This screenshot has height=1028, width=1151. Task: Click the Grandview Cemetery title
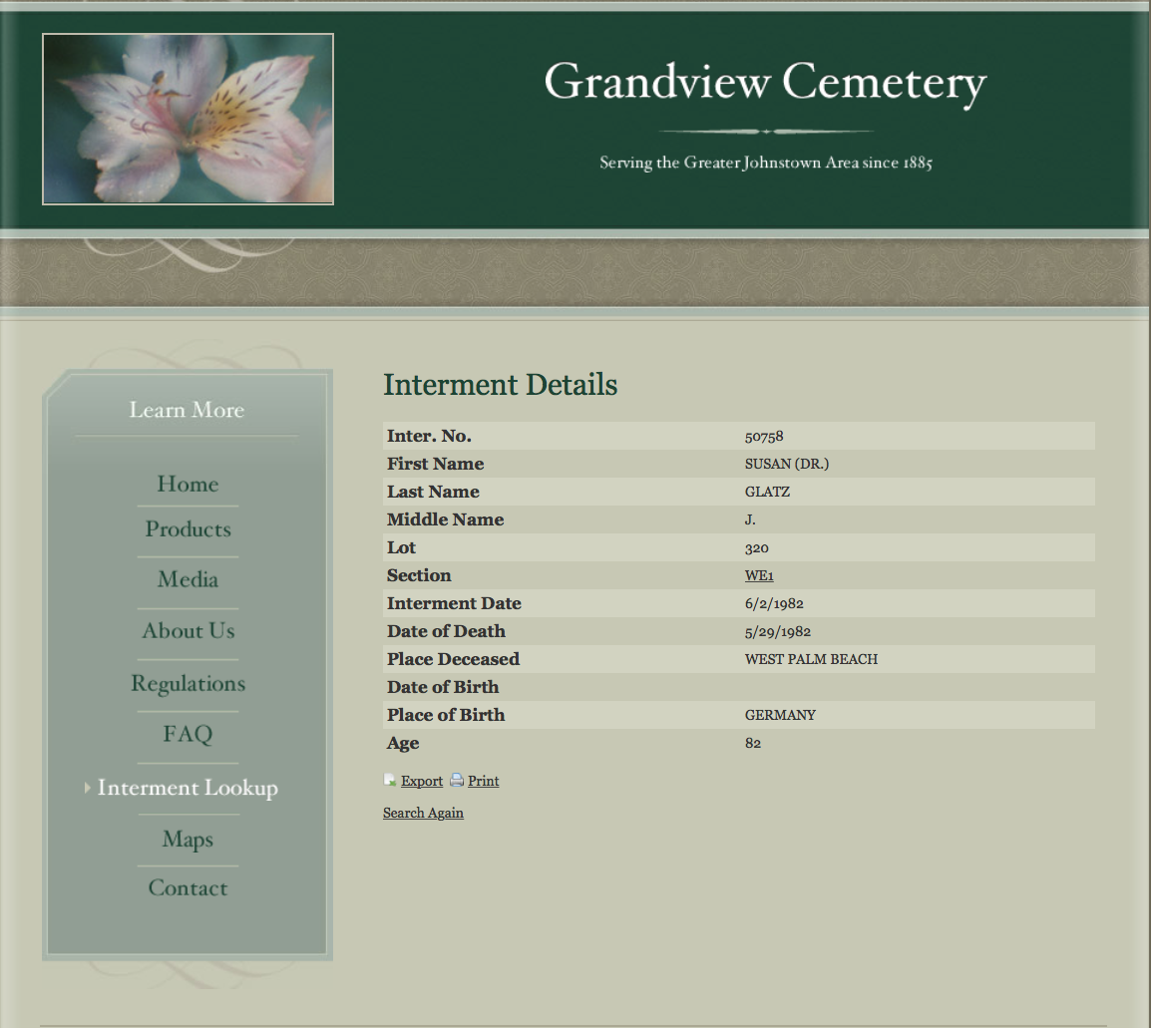[765, 82]
